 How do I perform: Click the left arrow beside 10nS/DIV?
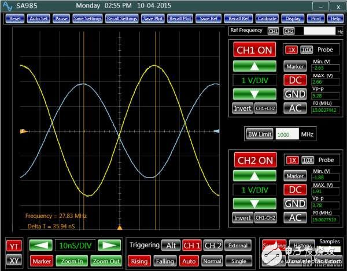tap(40, 246)
